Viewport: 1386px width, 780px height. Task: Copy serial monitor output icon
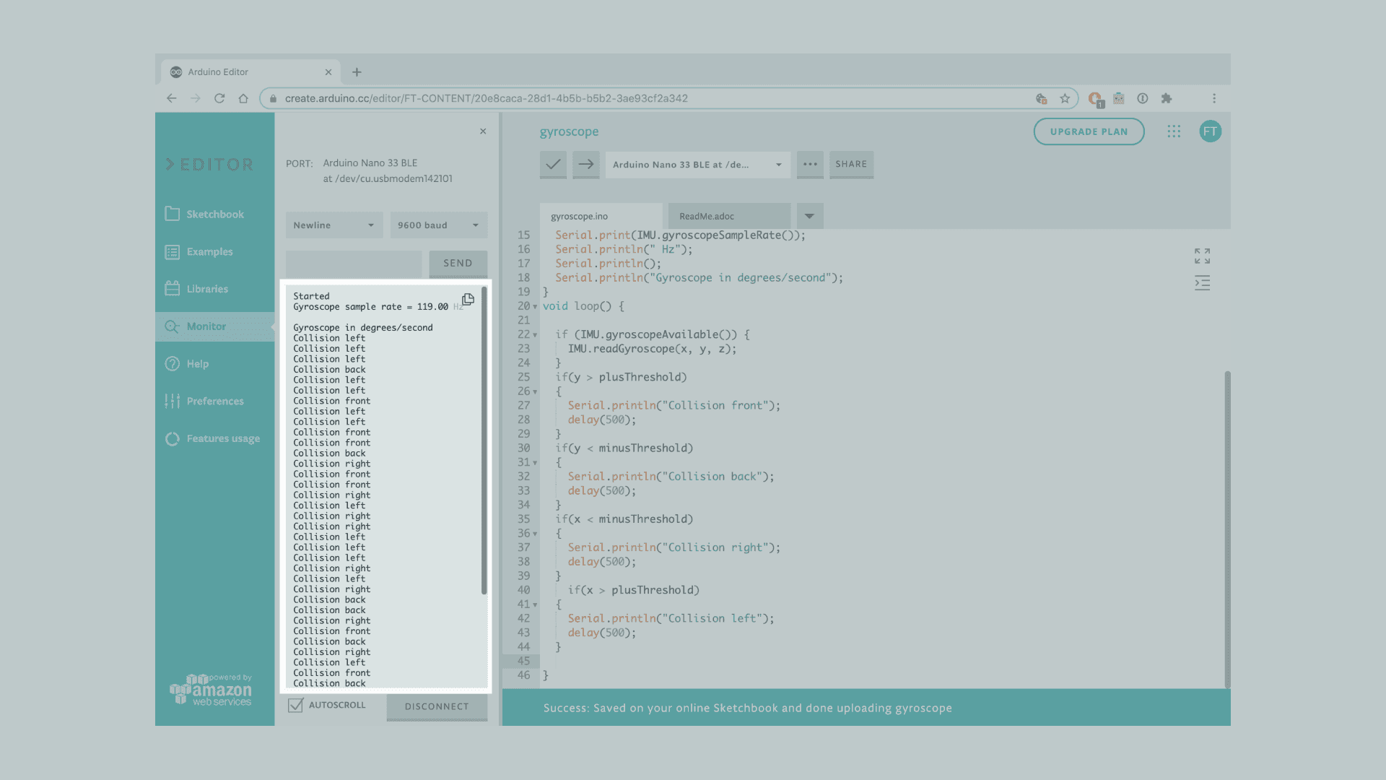(468, 299)
